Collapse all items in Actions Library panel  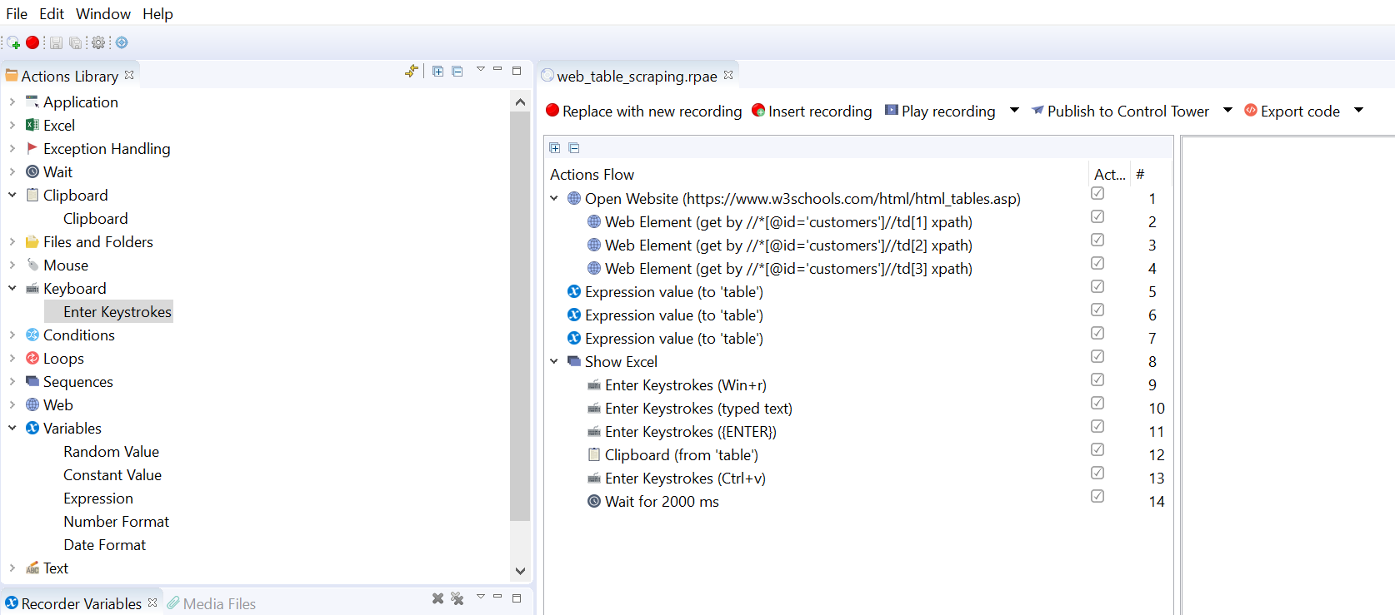[457, 72]
